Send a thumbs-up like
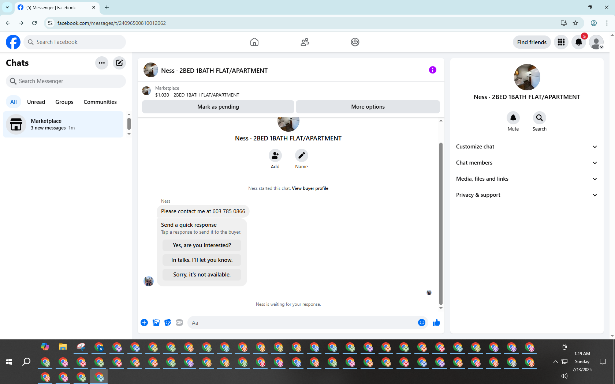Viewport: 615px width, 384px height. click(x=436, y=323)
